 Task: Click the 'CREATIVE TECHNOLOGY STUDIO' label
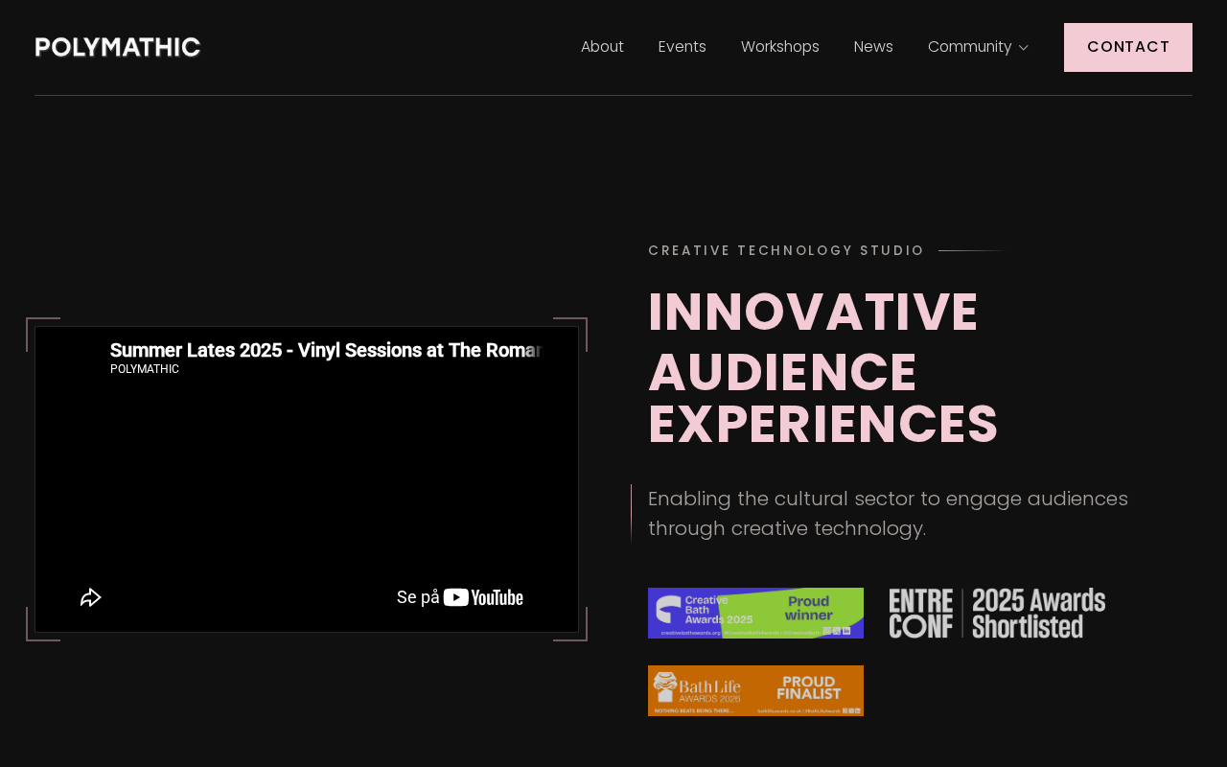[786, 250]
